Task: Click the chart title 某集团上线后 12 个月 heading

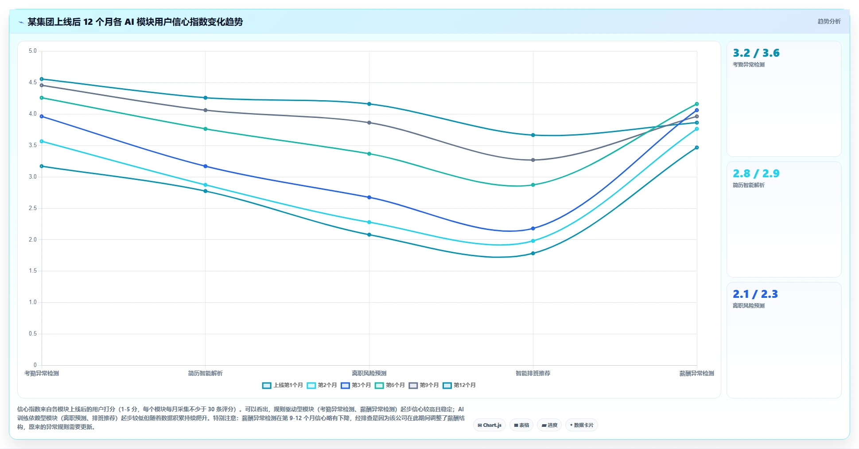Action: (135, 22)
